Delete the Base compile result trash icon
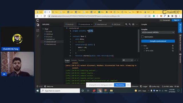The height and width of the screenshot is (103, 183). pos(173,46)
